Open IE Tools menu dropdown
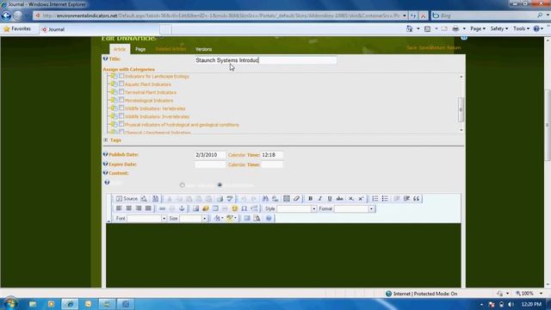551x310 pixels. (x=521, y=28)
